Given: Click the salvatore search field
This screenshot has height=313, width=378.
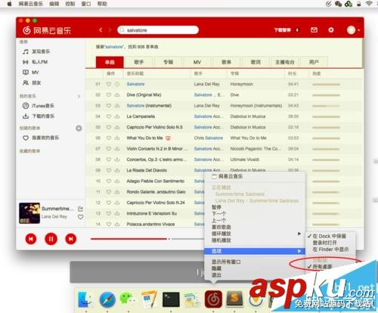Looking at the screenshot, I should [x=158, y=30].
